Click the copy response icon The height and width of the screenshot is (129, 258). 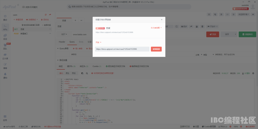(x=82, y=73)
